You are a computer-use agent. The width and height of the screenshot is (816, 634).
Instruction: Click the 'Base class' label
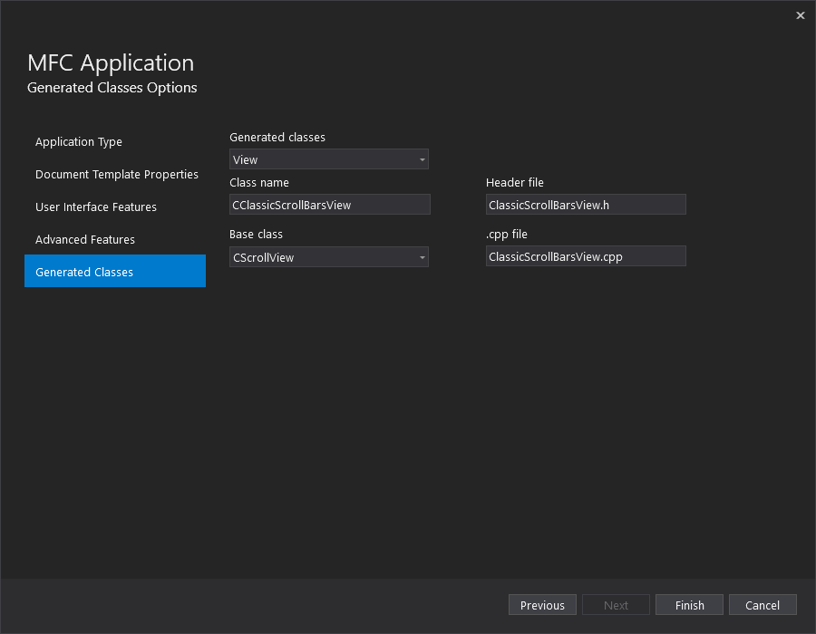[x=256, y=235]
